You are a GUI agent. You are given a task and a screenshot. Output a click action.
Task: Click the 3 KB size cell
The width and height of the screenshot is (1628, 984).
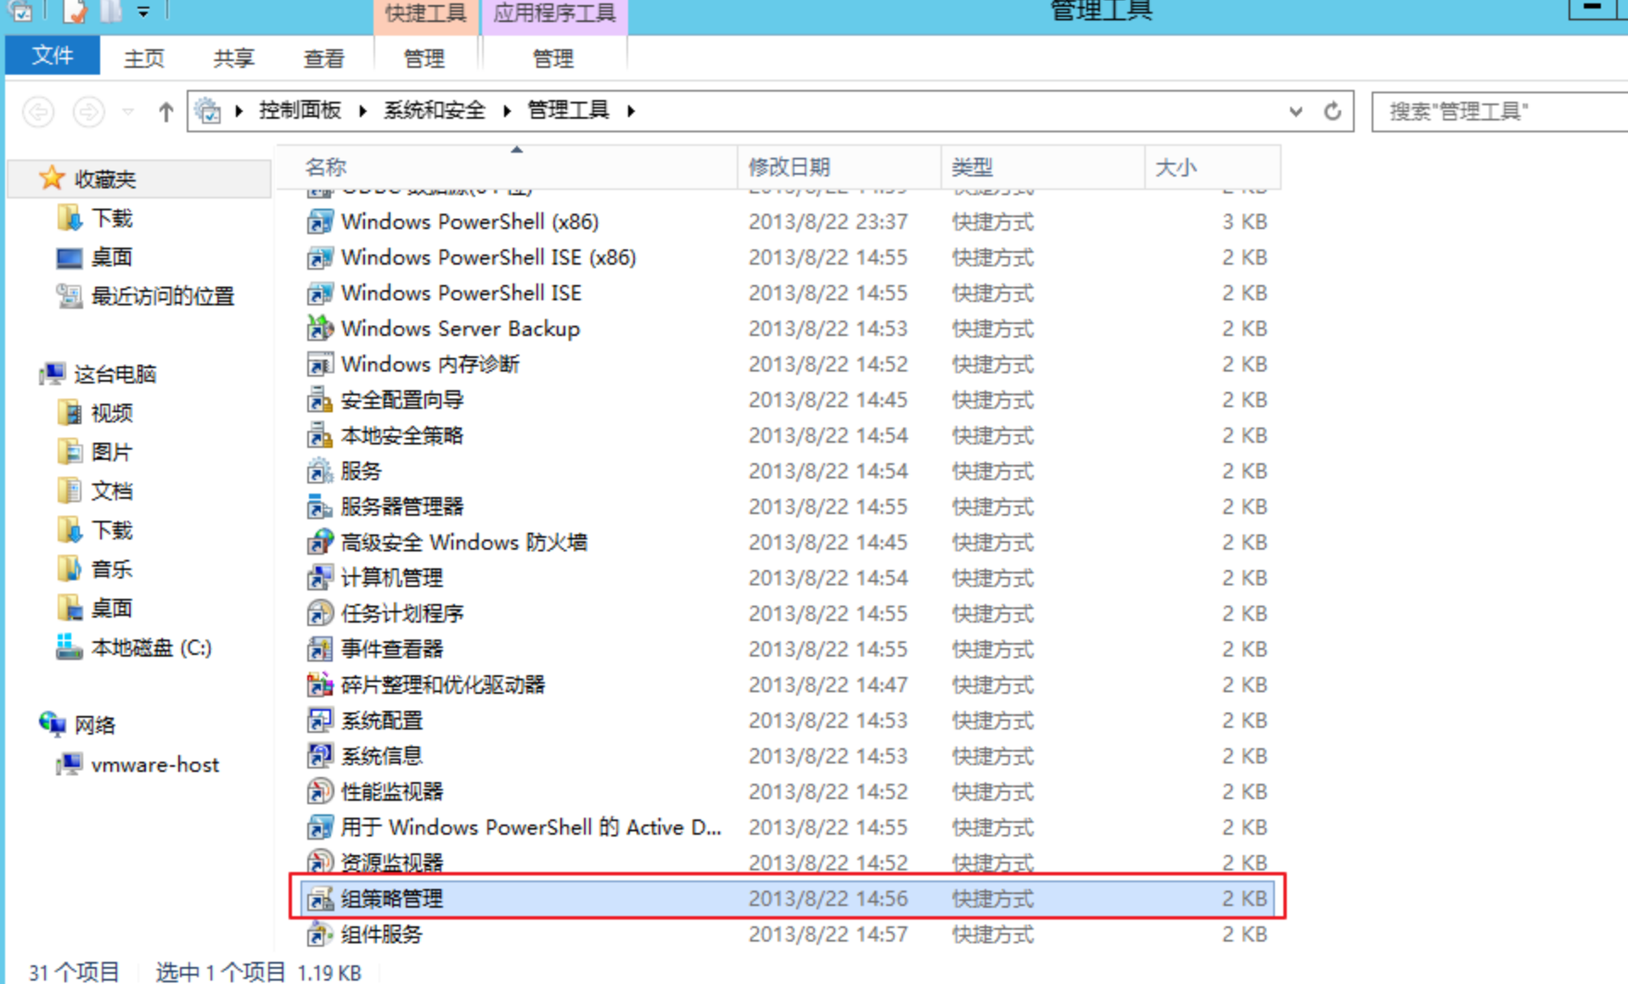[x=1244, y=222]
